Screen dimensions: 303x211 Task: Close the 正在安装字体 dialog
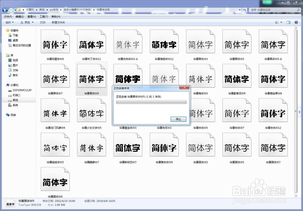coord(184,87)
